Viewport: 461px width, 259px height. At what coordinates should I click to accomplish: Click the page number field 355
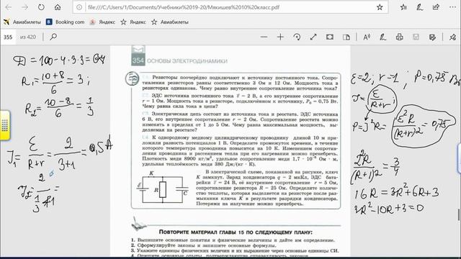pyautogui.click(x=8, y=37)
